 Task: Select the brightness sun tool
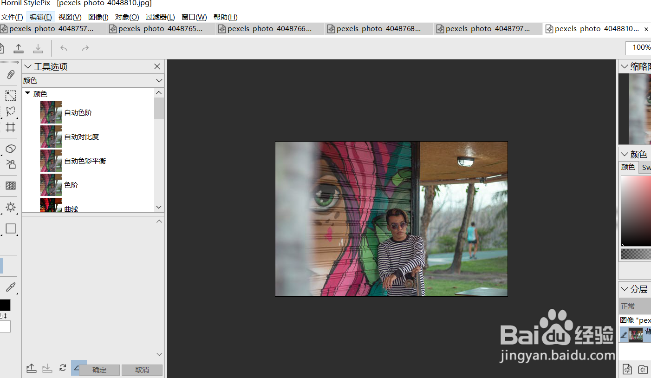11,207
